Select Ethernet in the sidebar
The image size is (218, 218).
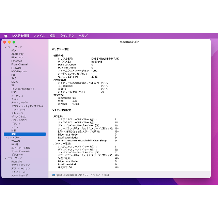click(17, 61)
